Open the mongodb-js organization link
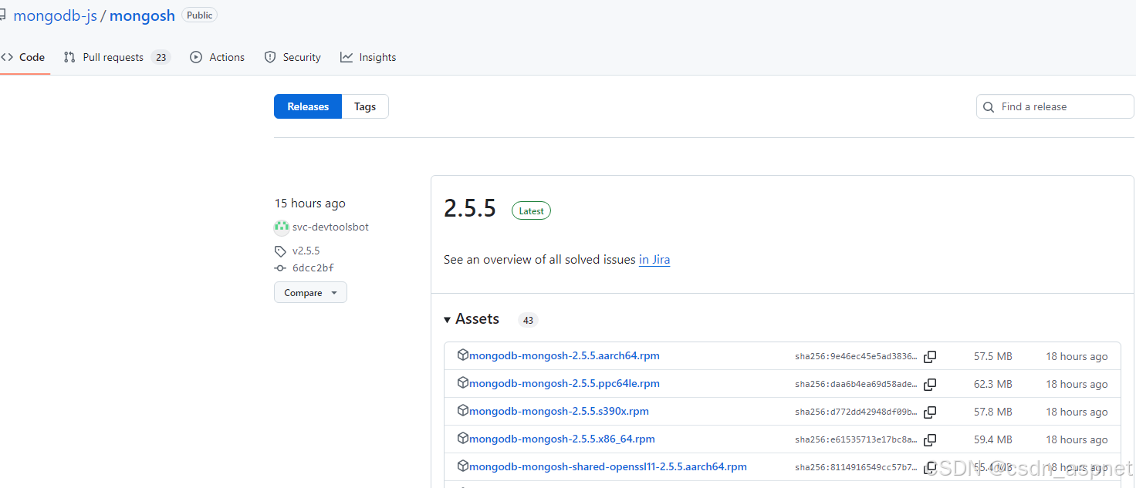1136x488 pixels. pos(55,15)
